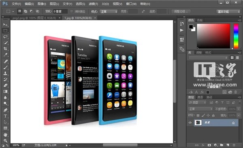
Task: Open the layer blend mode 正常 dropdown
Action: pyautogui.click(x=200, y=109)
